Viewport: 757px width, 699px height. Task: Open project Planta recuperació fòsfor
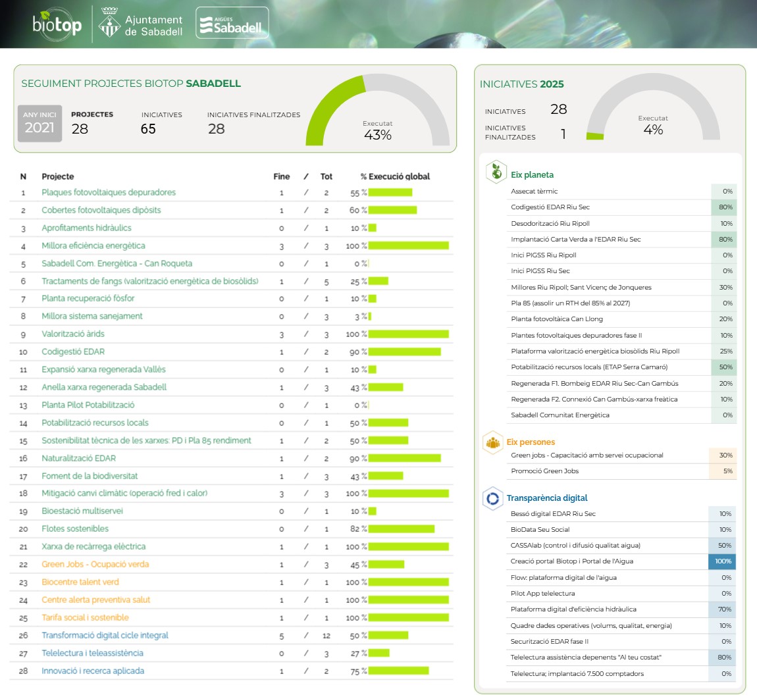point(88,298)
